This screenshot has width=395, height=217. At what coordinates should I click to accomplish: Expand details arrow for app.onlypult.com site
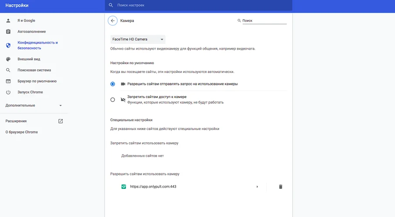point(257,187)
